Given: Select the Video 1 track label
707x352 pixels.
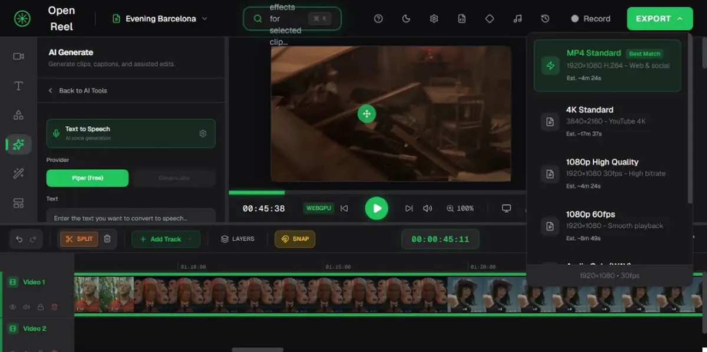Looking at the screenshot, I should 34,282.
